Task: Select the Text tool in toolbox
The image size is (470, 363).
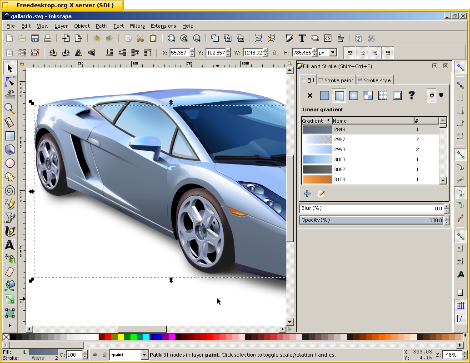Action: click(x=10, y=245)
